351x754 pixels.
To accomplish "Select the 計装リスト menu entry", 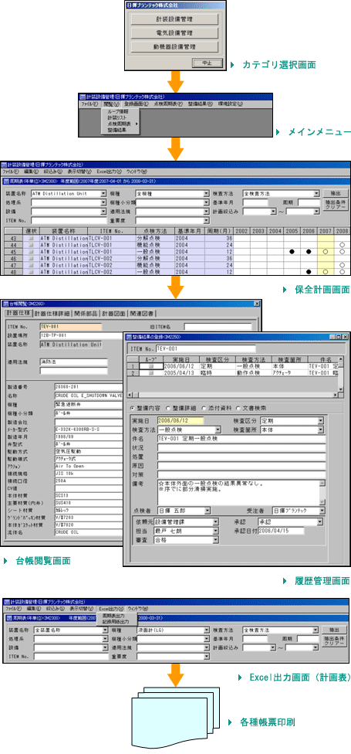I will pyautogui.click(x=114, y=117).
